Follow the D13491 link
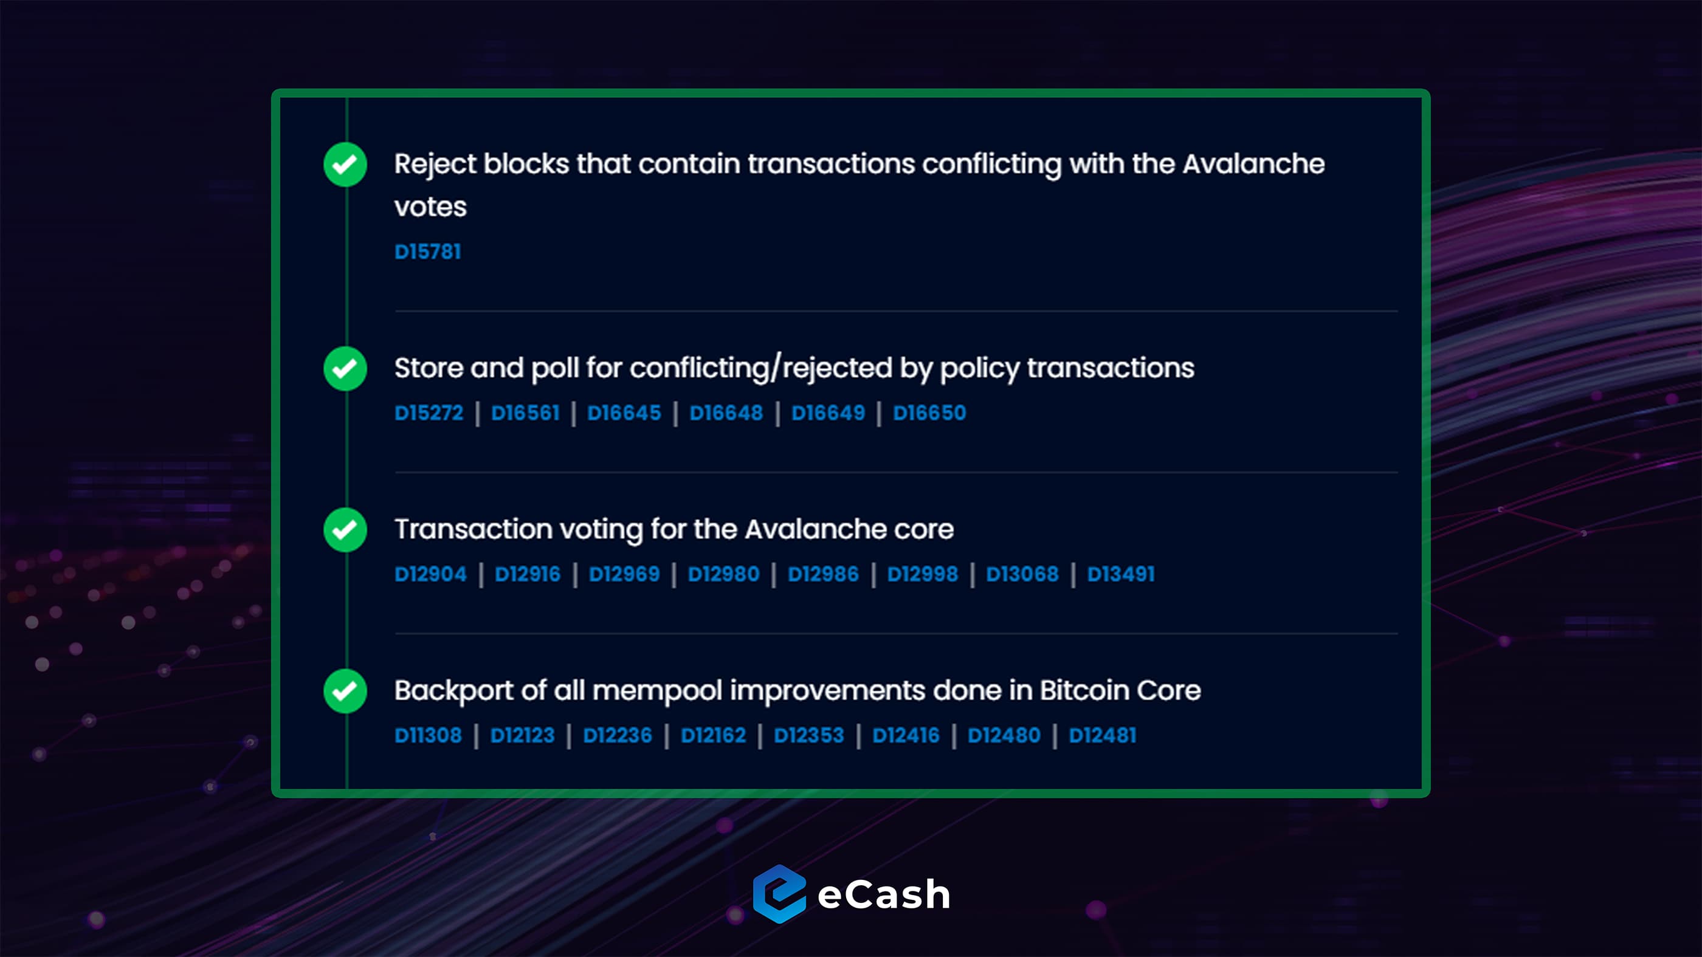The width and height of the screenshot is (1702, 957). point(1120,574)
